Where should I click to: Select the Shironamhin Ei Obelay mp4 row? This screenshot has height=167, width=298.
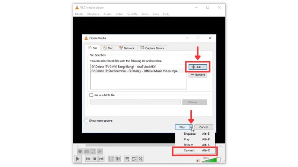138,71
